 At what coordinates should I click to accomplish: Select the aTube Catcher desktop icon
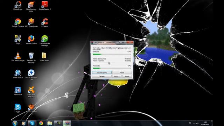click(x=31, y=108)
